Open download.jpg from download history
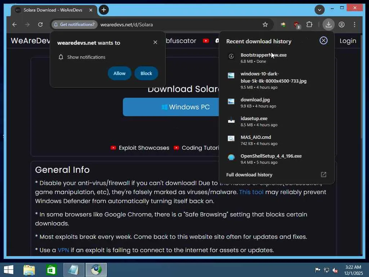 [255, 100]
